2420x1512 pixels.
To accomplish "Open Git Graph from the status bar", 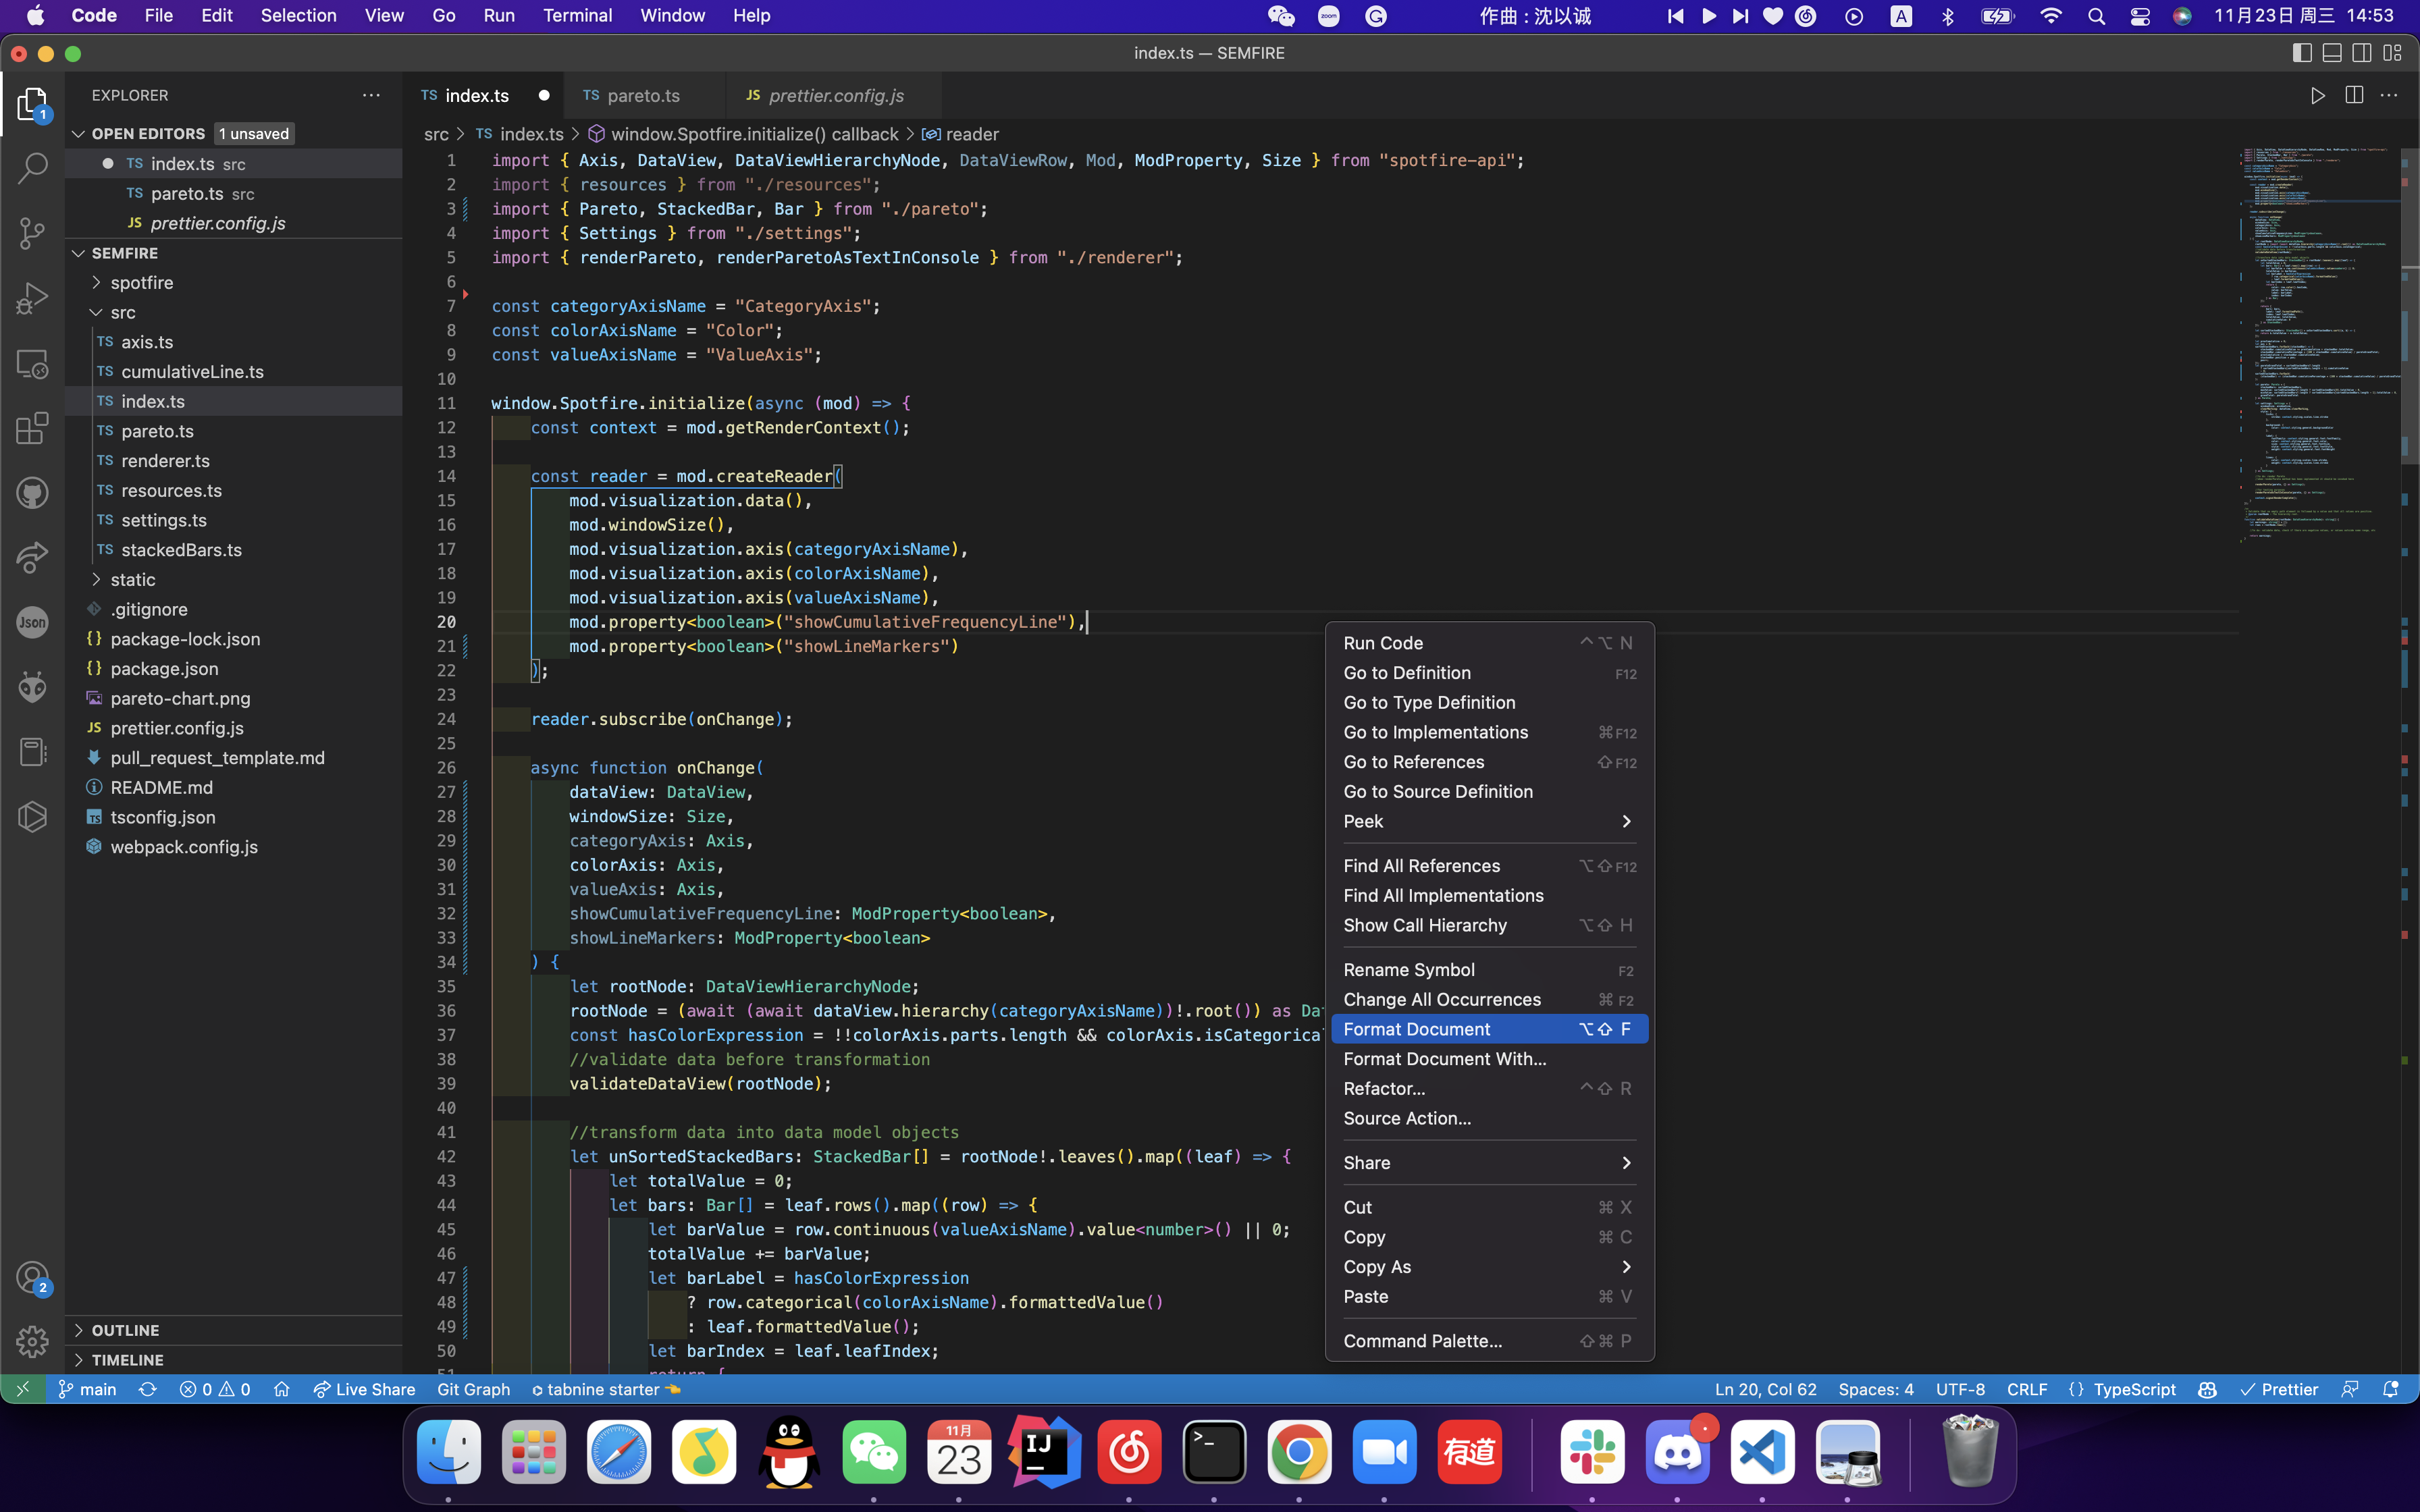I will 473,1389.
